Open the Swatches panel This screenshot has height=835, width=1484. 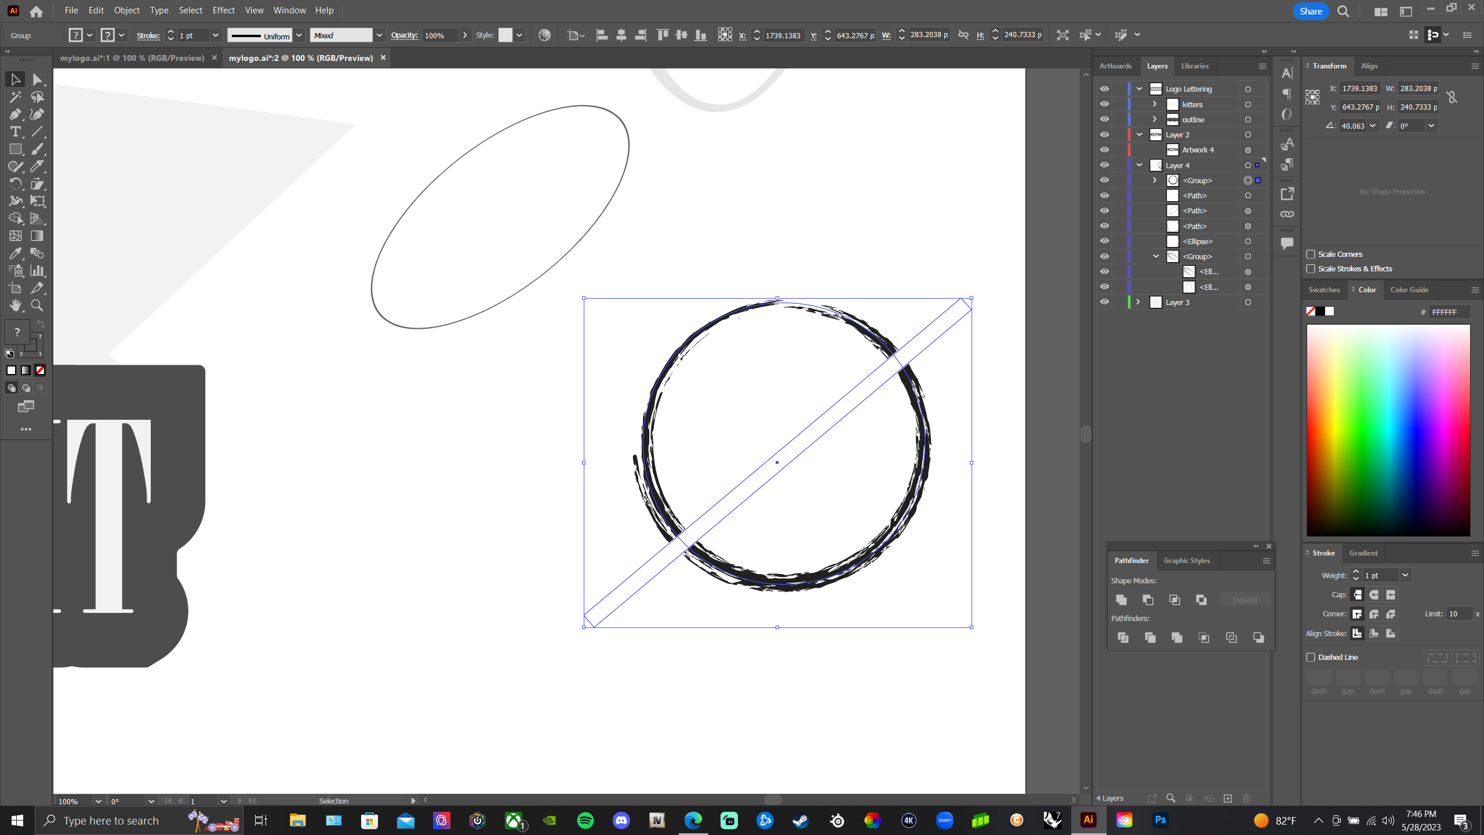(1325, 289)
